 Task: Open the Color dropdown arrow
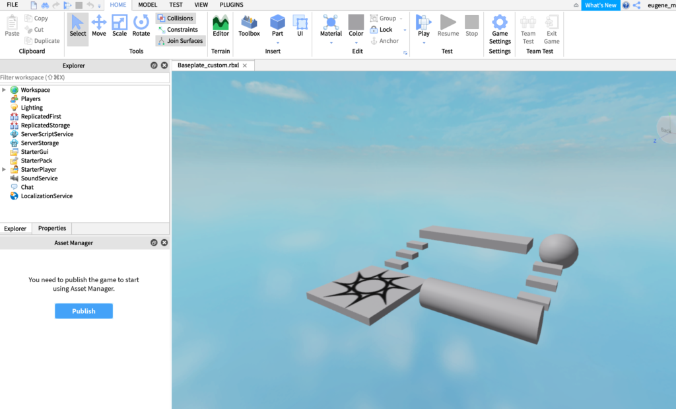point(356,43)
